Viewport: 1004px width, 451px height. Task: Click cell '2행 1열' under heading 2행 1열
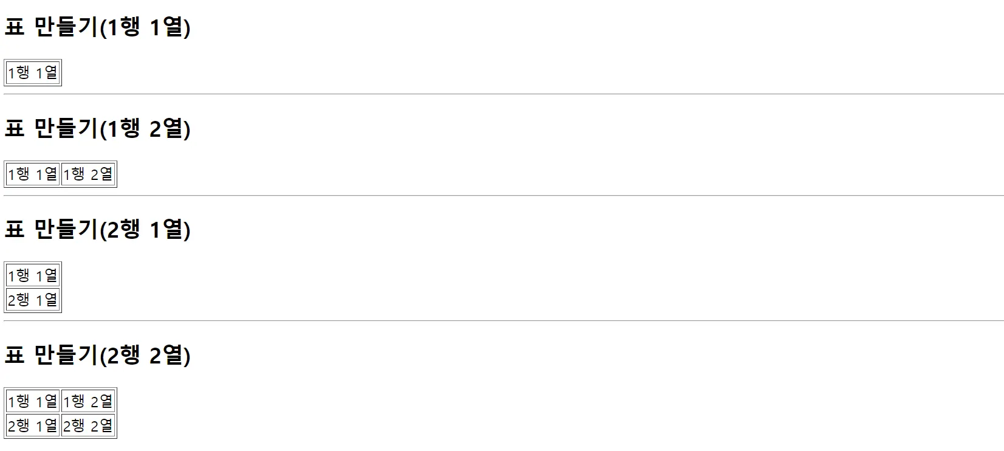pos(33,300)
